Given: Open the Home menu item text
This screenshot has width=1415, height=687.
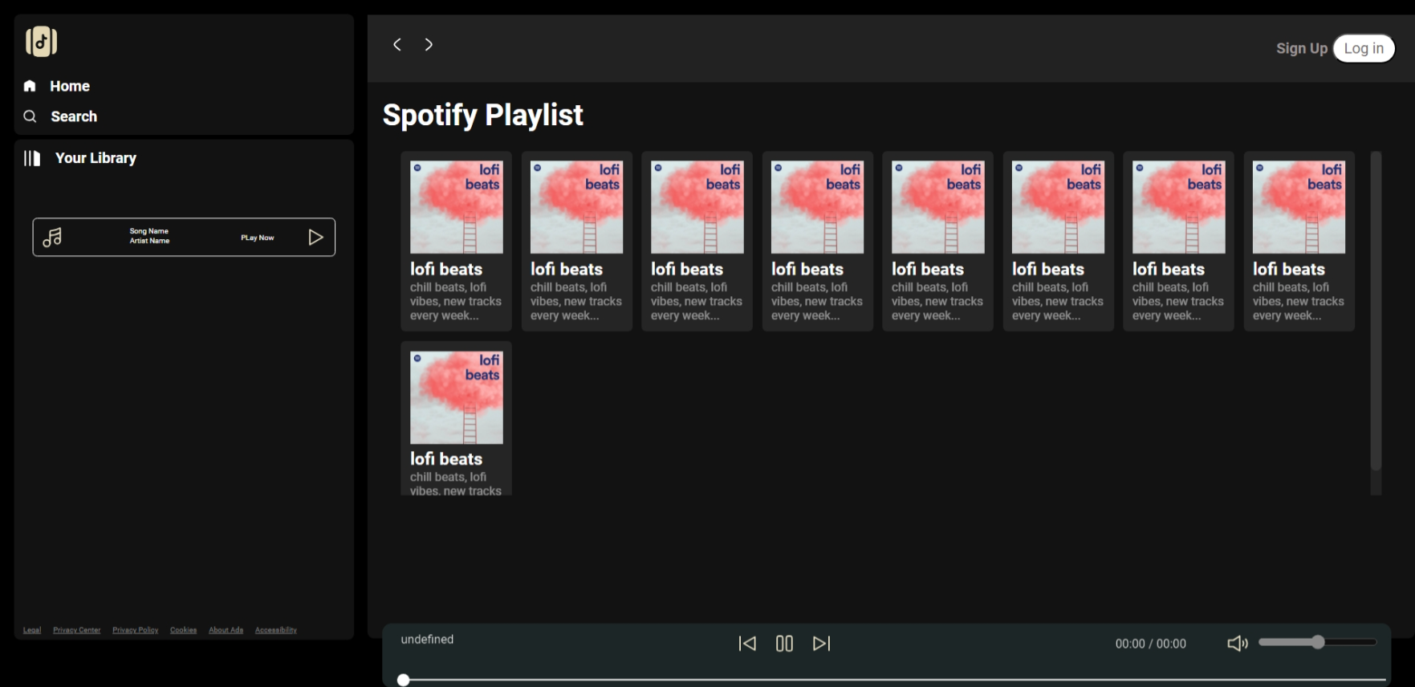Looking at the screenshot, I should (x=70, y=86).
